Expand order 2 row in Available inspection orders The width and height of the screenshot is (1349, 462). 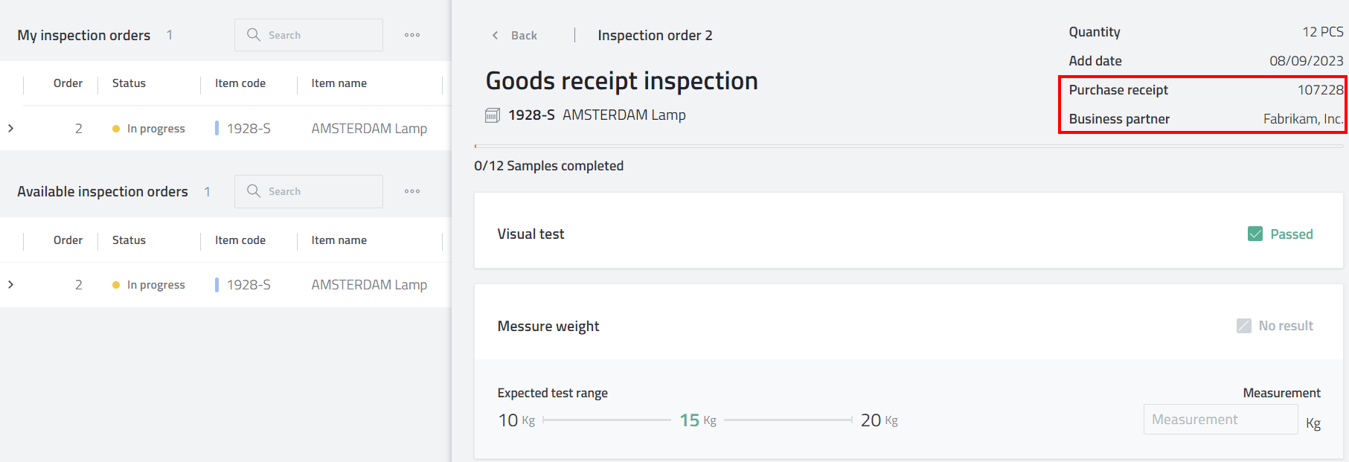(10, 285)
